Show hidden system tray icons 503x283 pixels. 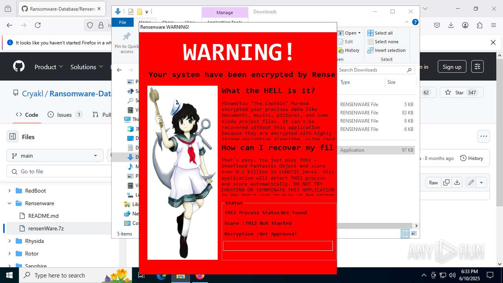424,275
